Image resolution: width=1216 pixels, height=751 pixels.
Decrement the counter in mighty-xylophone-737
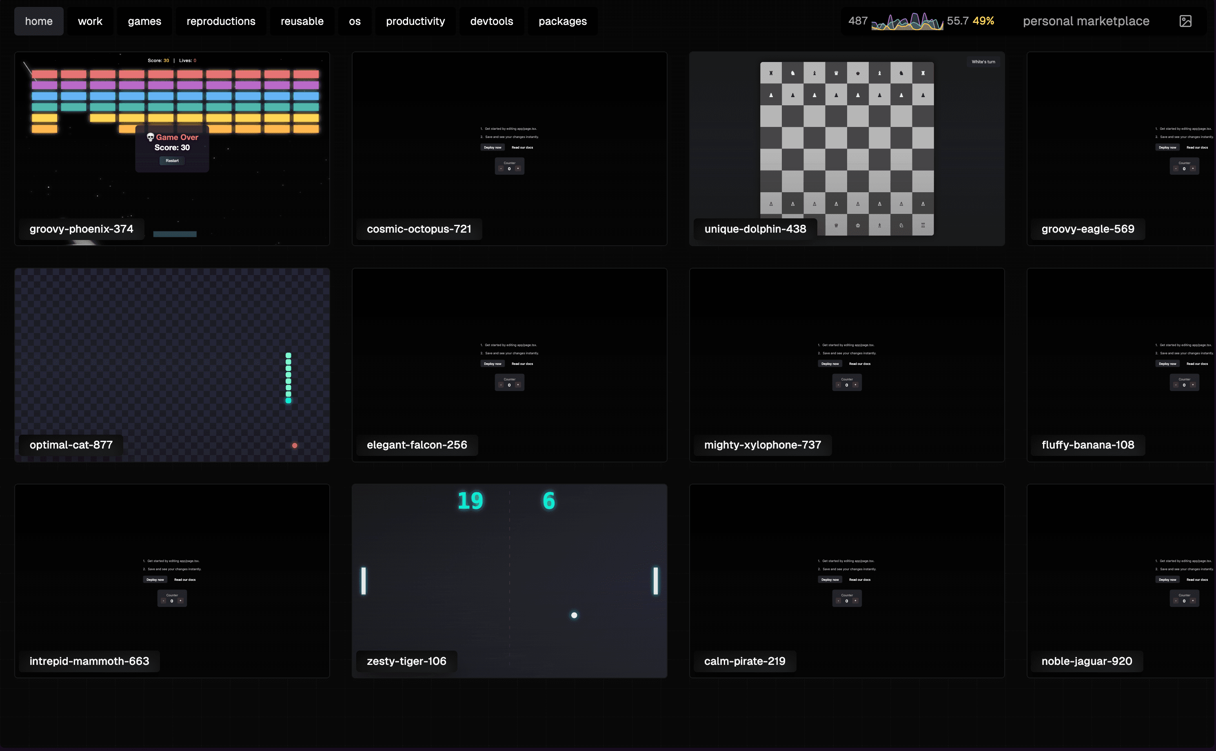coord(839,384)
